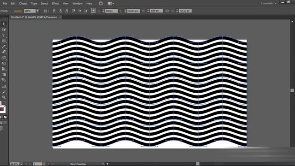Set the paint to None

[x=5, y=117]
